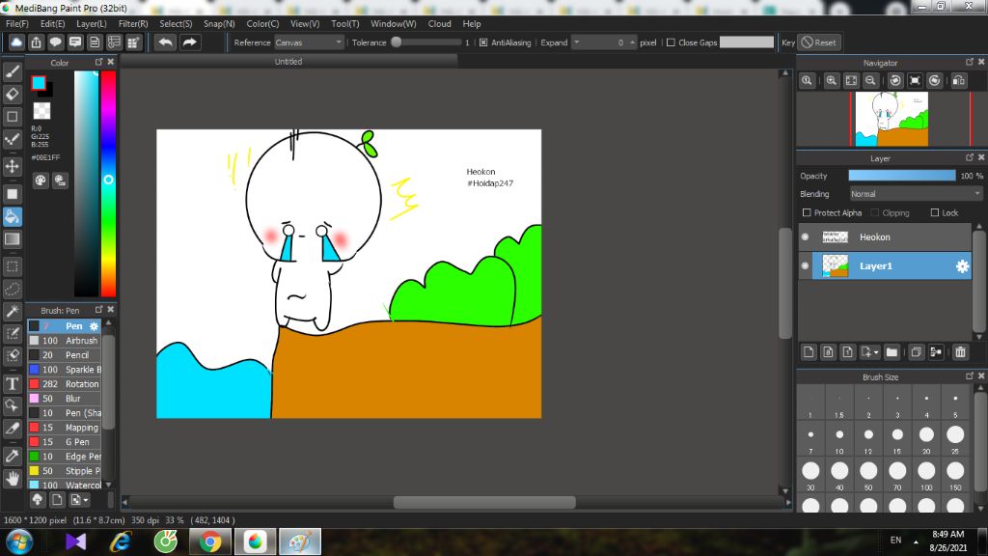Open the add brush dropdown below brush list
988x556 pixels.
79,500
